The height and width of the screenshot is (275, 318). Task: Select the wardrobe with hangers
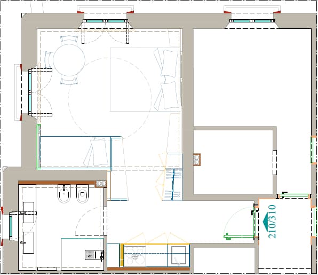172,185
